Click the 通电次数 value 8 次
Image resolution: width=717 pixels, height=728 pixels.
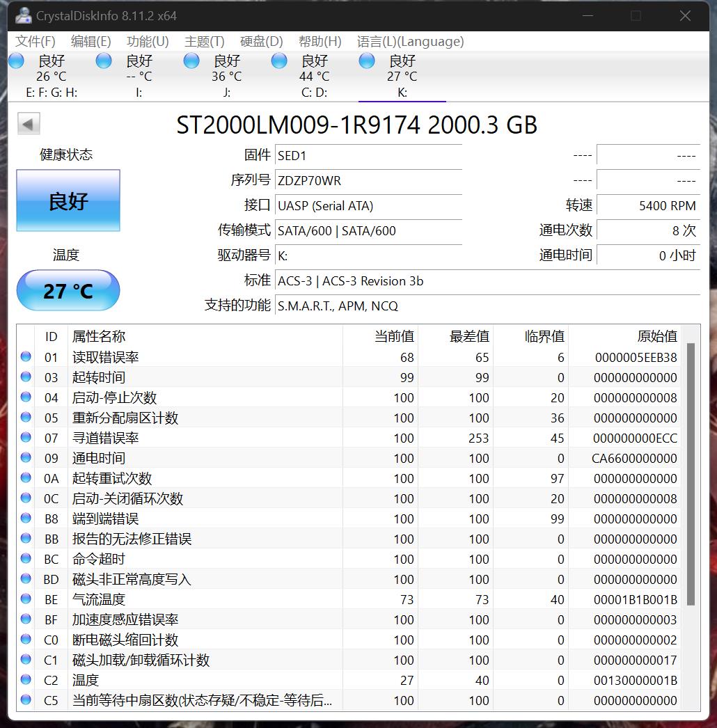(648, 231)
